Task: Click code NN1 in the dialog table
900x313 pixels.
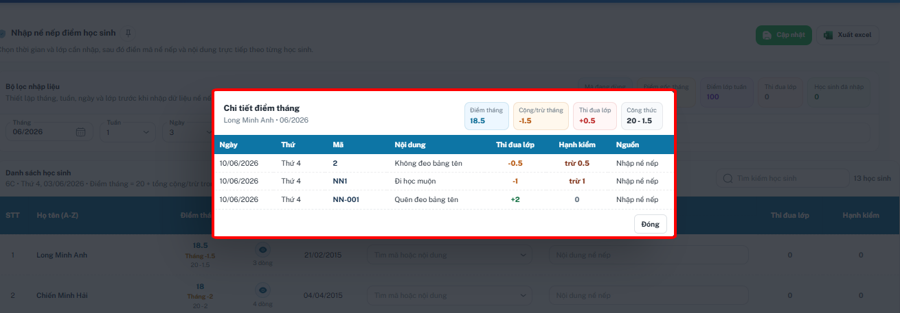Action: pyautogui.click(x=340, y=181)
